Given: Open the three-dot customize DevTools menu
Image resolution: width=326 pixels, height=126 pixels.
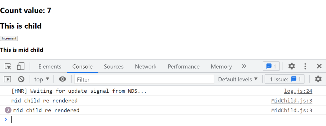Looking at the screenshot, I should (x=305, y=66).
